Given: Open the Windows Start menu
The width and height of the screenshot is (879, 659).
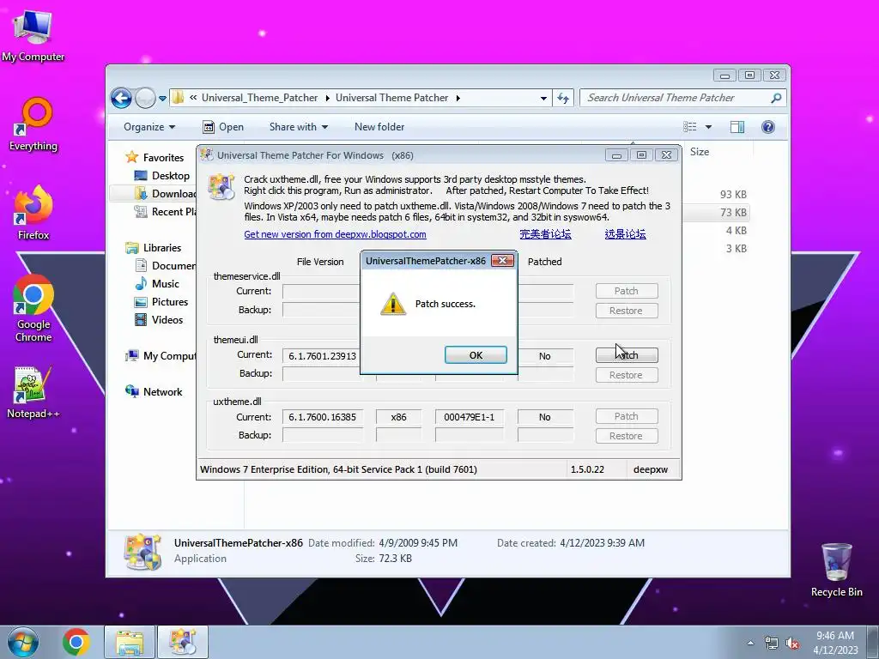Looking at the screenshot, I should click(23, 642).
